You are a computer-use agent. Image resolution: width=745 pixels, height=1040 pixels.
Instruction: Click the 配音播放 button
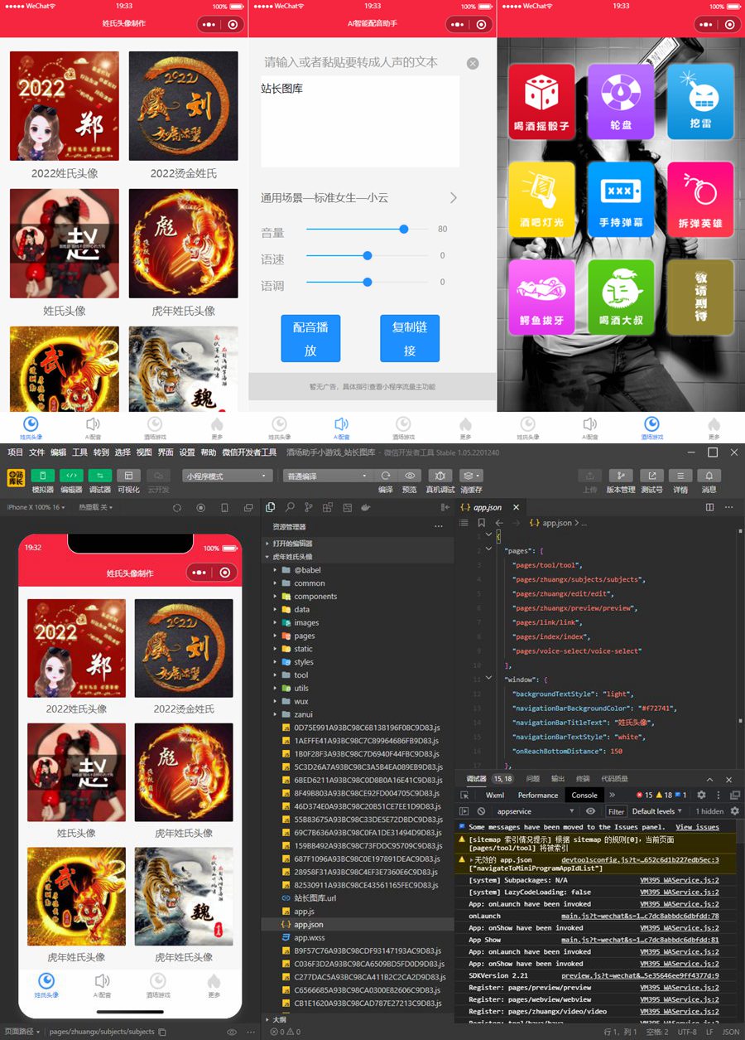tap(310, 338)
